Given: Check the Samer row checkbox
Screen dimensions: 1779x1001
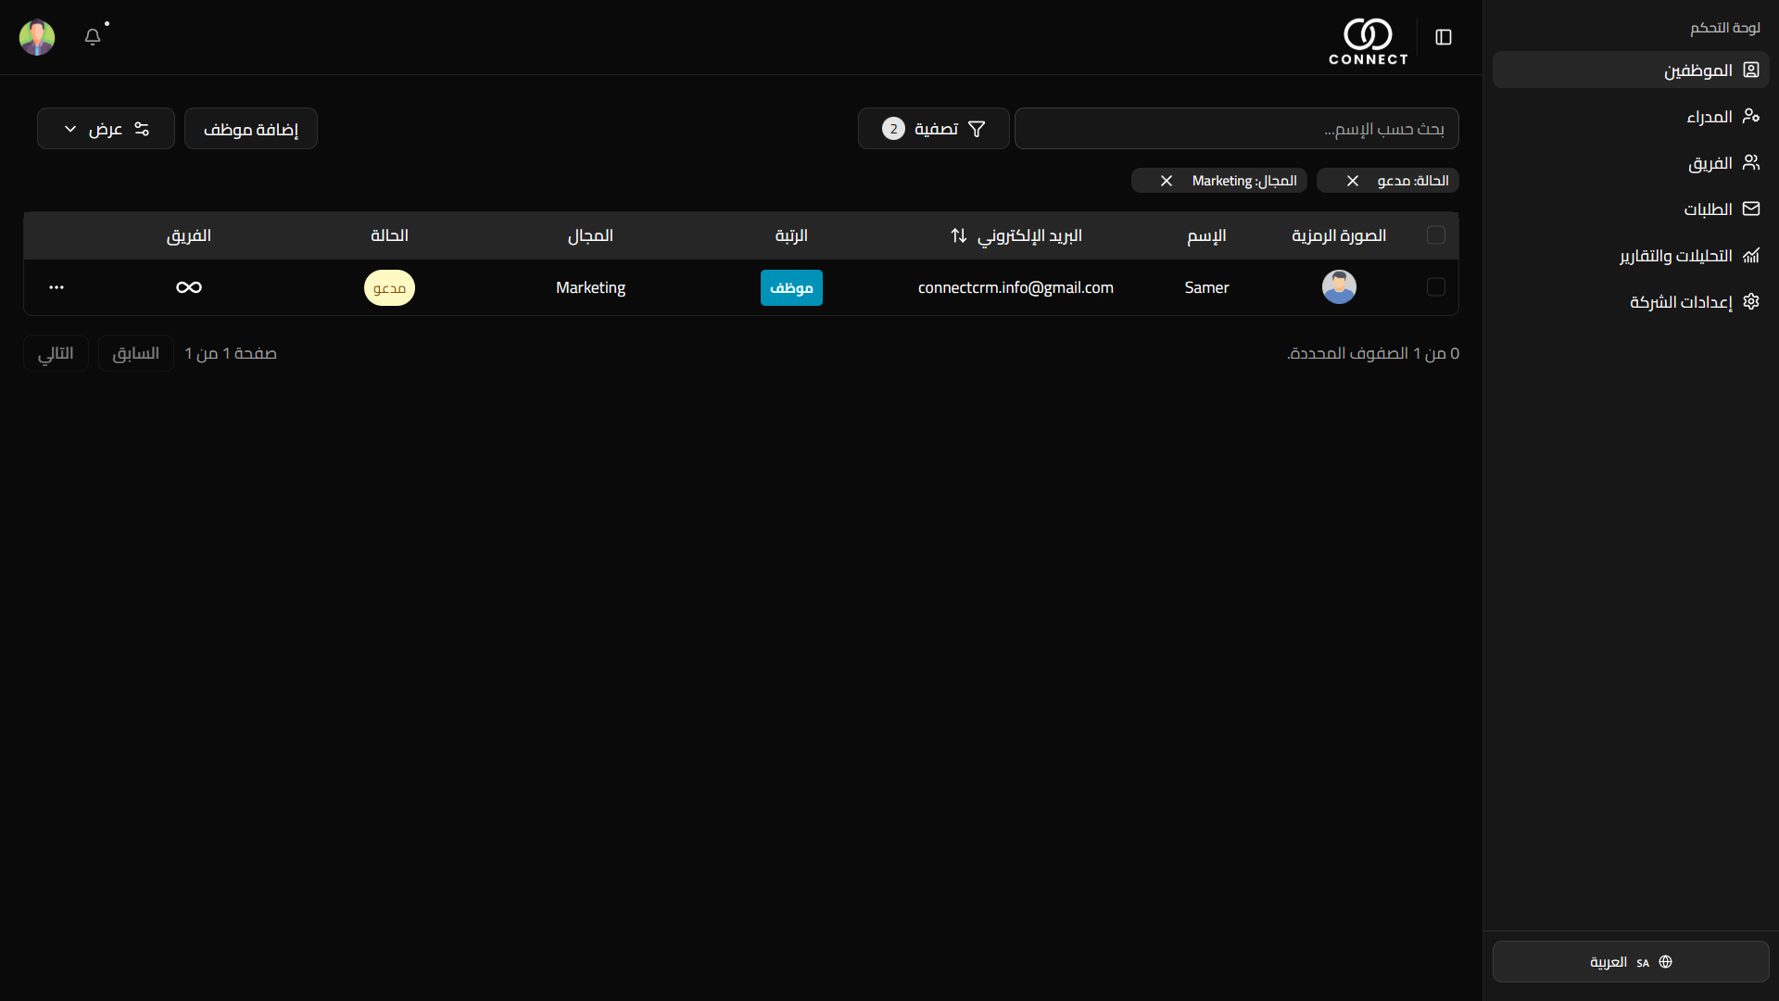Looking at the screenshot, I should pyautogui.click(x=1436, y=287).
